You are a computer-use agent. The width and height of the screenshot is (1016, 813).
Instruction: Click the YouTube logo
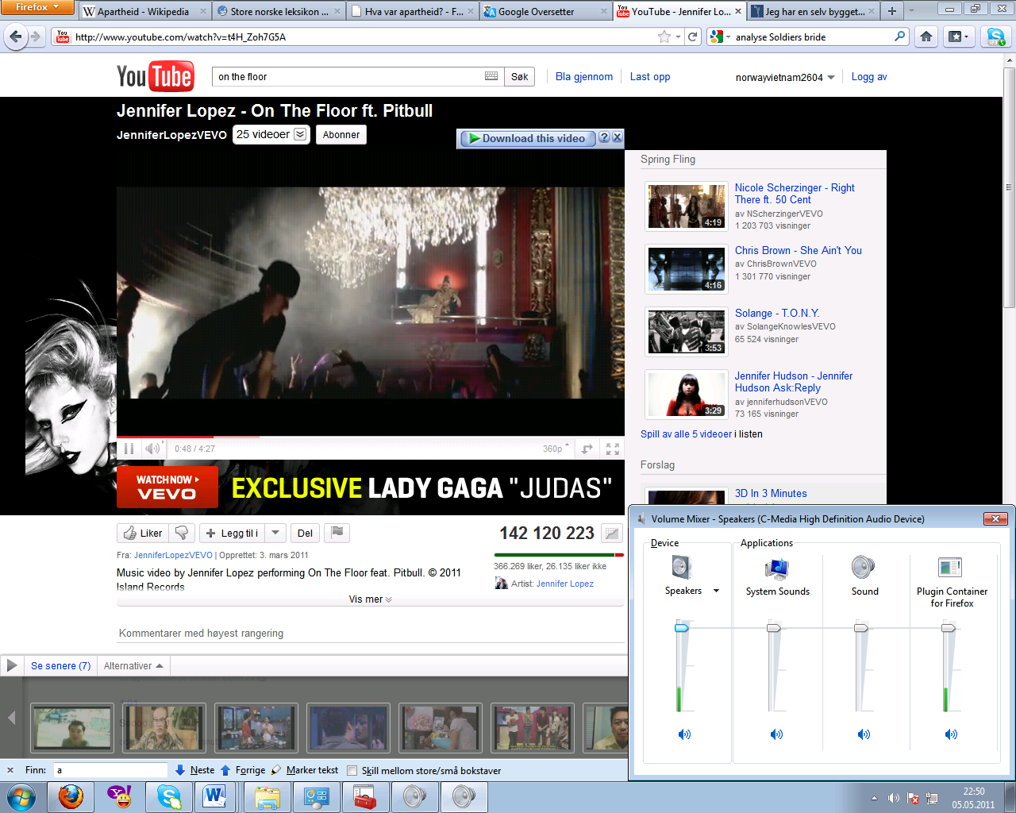click(x=155, y=77)
